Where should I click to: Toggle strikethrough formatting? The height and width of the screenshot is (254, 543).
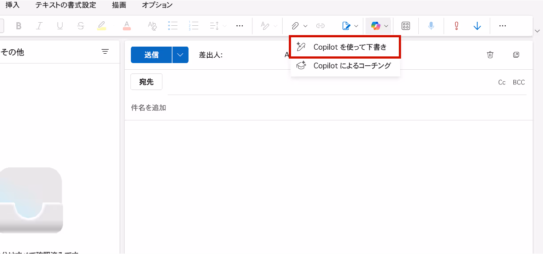[80, 26]
